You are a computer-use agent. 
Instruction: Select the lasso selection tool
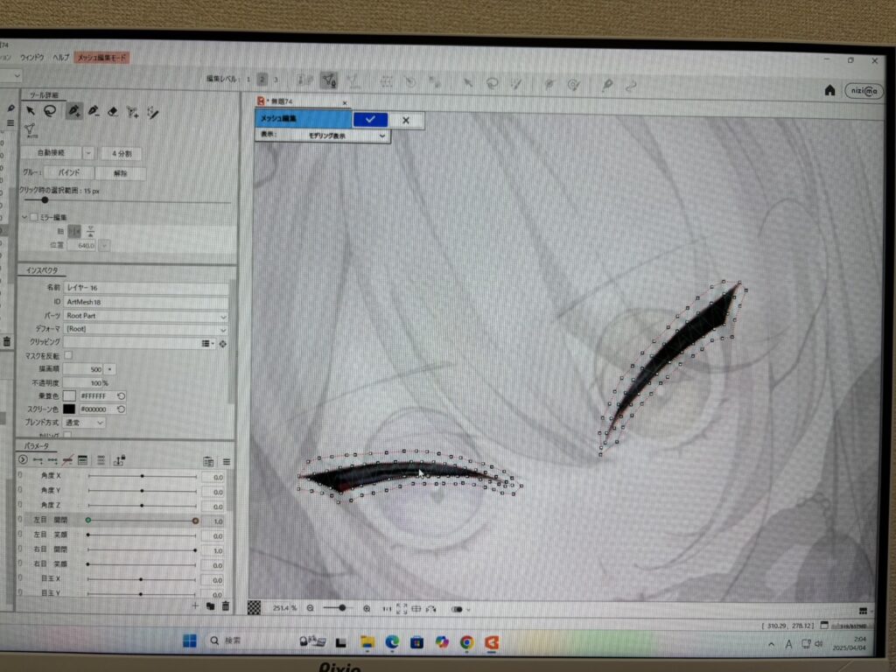(50, 111)
